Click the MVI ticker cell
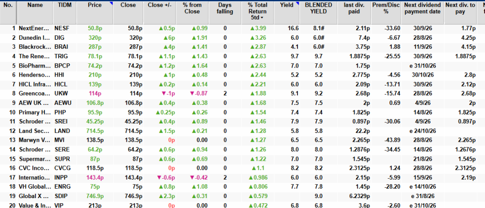The height and width of the screenshot is (208, 485). (x=58, y=140)
